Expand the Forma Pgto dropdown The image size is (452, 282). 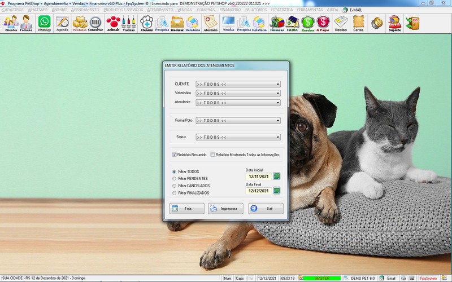click(x=238, y=120)
